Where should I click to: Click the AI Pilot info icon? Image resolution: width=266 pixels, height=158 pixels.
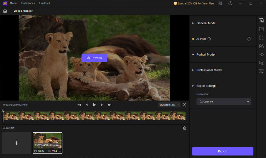(209, 39)
